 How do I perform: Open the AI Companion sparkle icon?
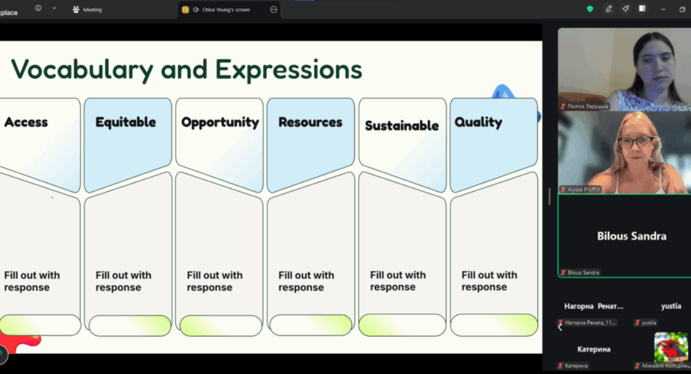pyautogui.click(x=626, y=9)
